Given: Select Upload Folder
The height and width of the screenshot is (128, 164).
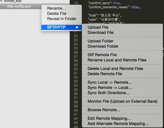Looking at the screenshot, I should pyautogui.click(x=122, y=41).
